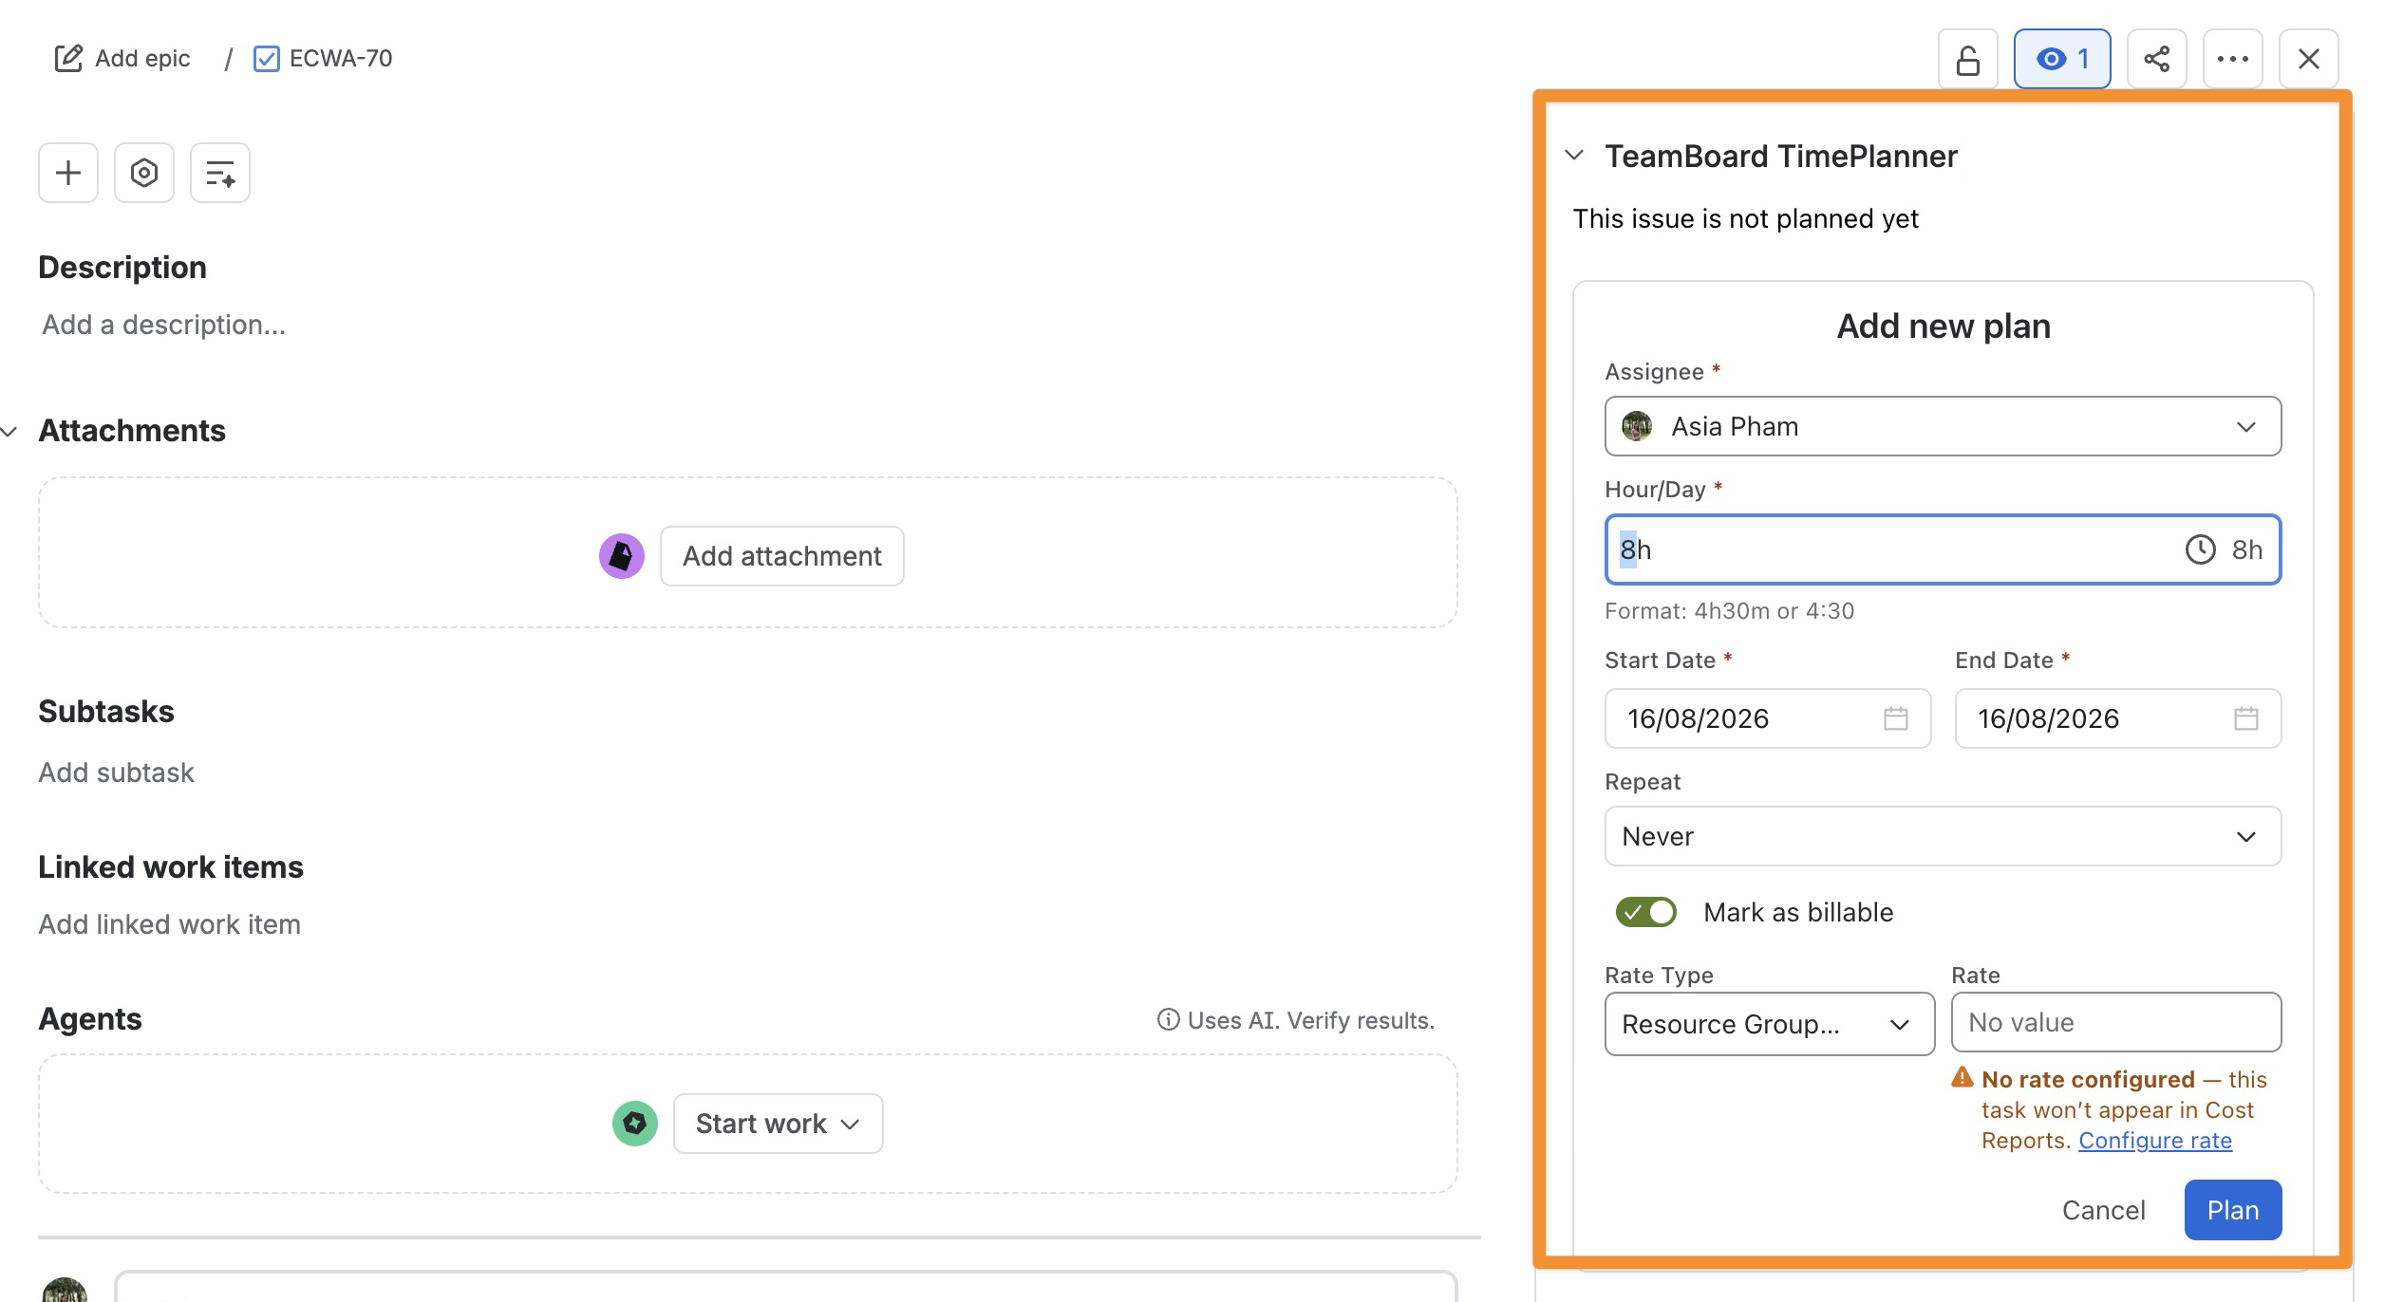The width and height of the screenshot is (2385, 1302).
Task: Click the No rate configured warning icon
Action: [1962, 1077]
